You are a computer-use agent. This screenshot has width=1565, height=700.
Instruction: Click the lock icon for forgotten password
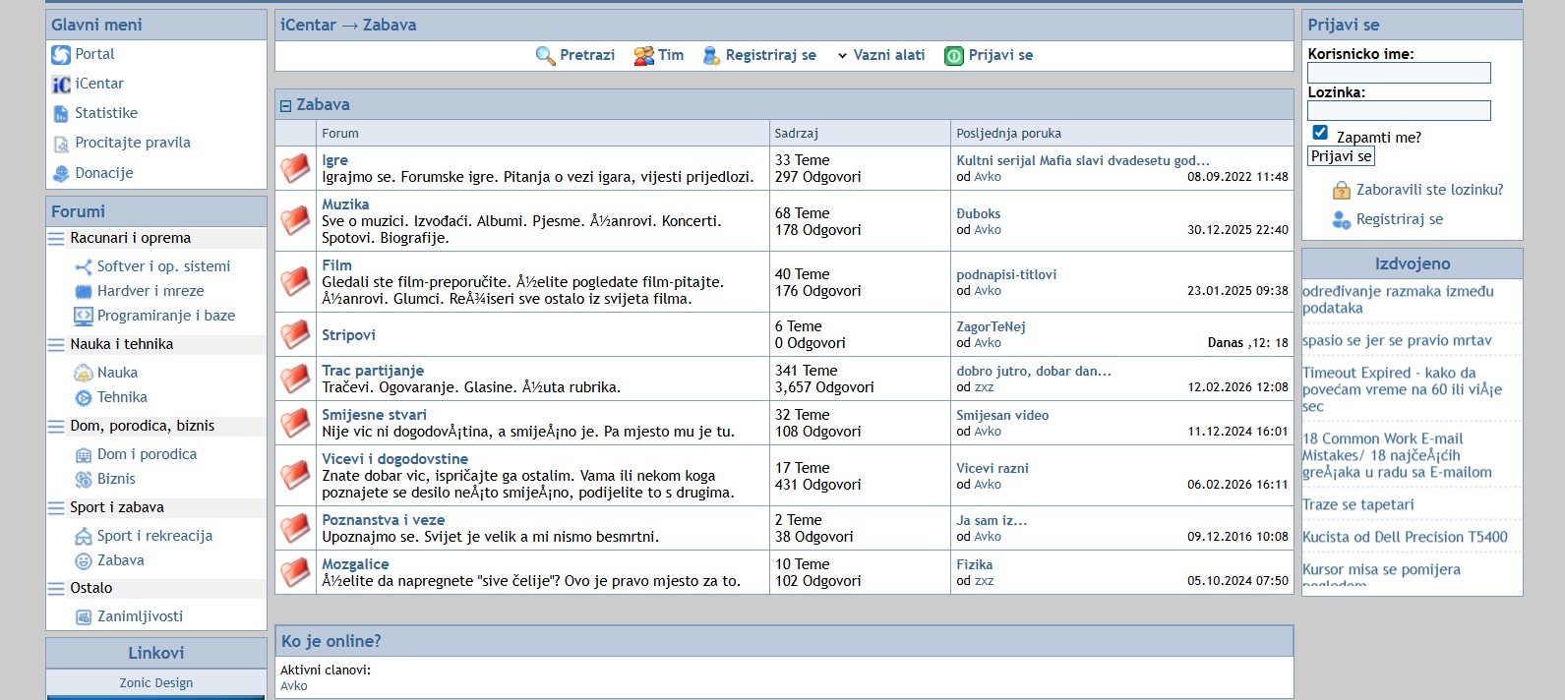tap(1341, 191)
